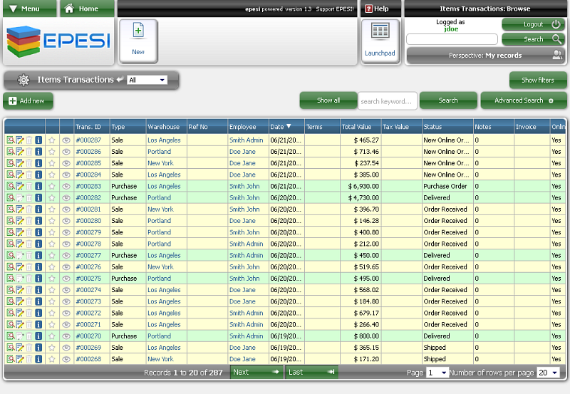Star transaction #000280 as favorite
570x394 pixels.
pos(52,221)
